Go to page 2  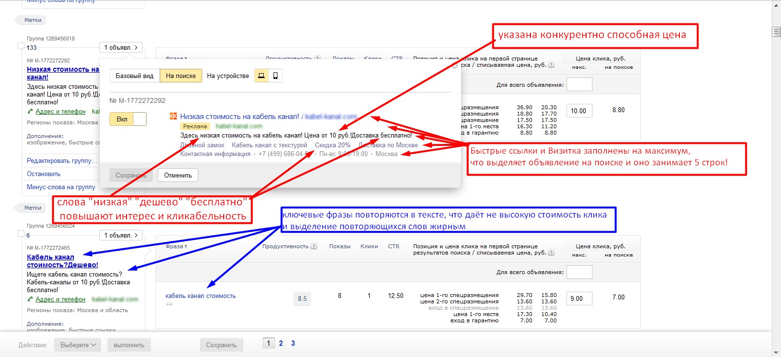281,343
